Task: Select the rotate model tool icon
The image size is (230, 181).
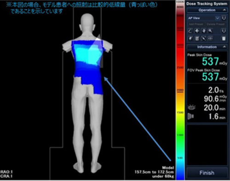Action: coord(190,31)
